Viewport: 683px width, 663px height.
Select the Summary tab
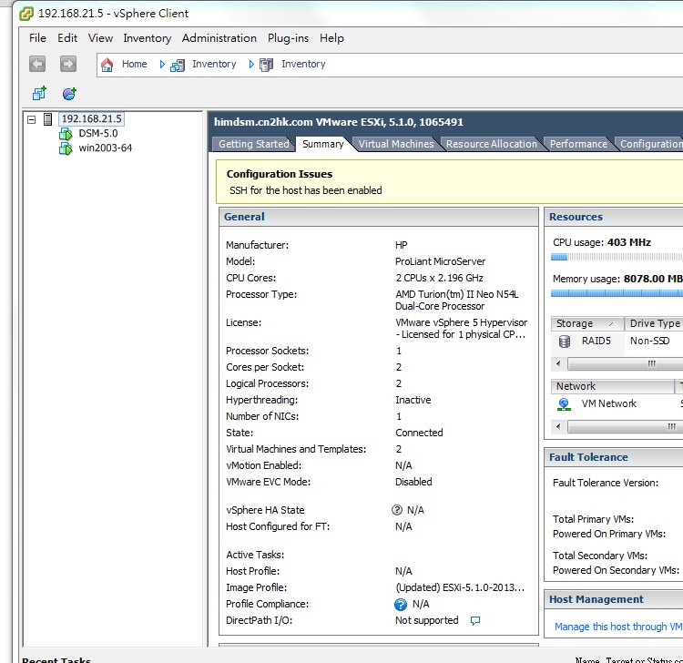click(322, 144)
